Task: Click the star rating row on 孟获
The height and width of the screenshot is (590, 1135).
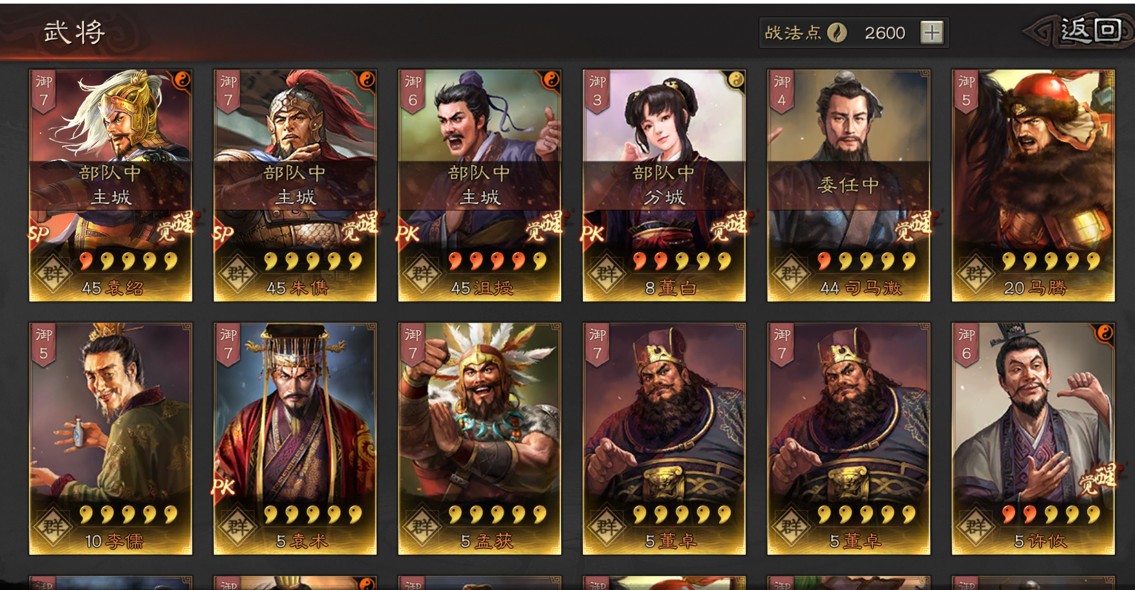Action: click(x=498, y=514)
